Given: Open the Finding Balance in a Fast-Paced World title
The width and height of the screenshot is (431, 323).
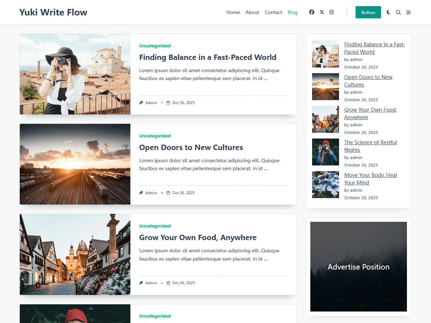Looking at the screenshot, I should pyautogui.click(x=208, y=57).
